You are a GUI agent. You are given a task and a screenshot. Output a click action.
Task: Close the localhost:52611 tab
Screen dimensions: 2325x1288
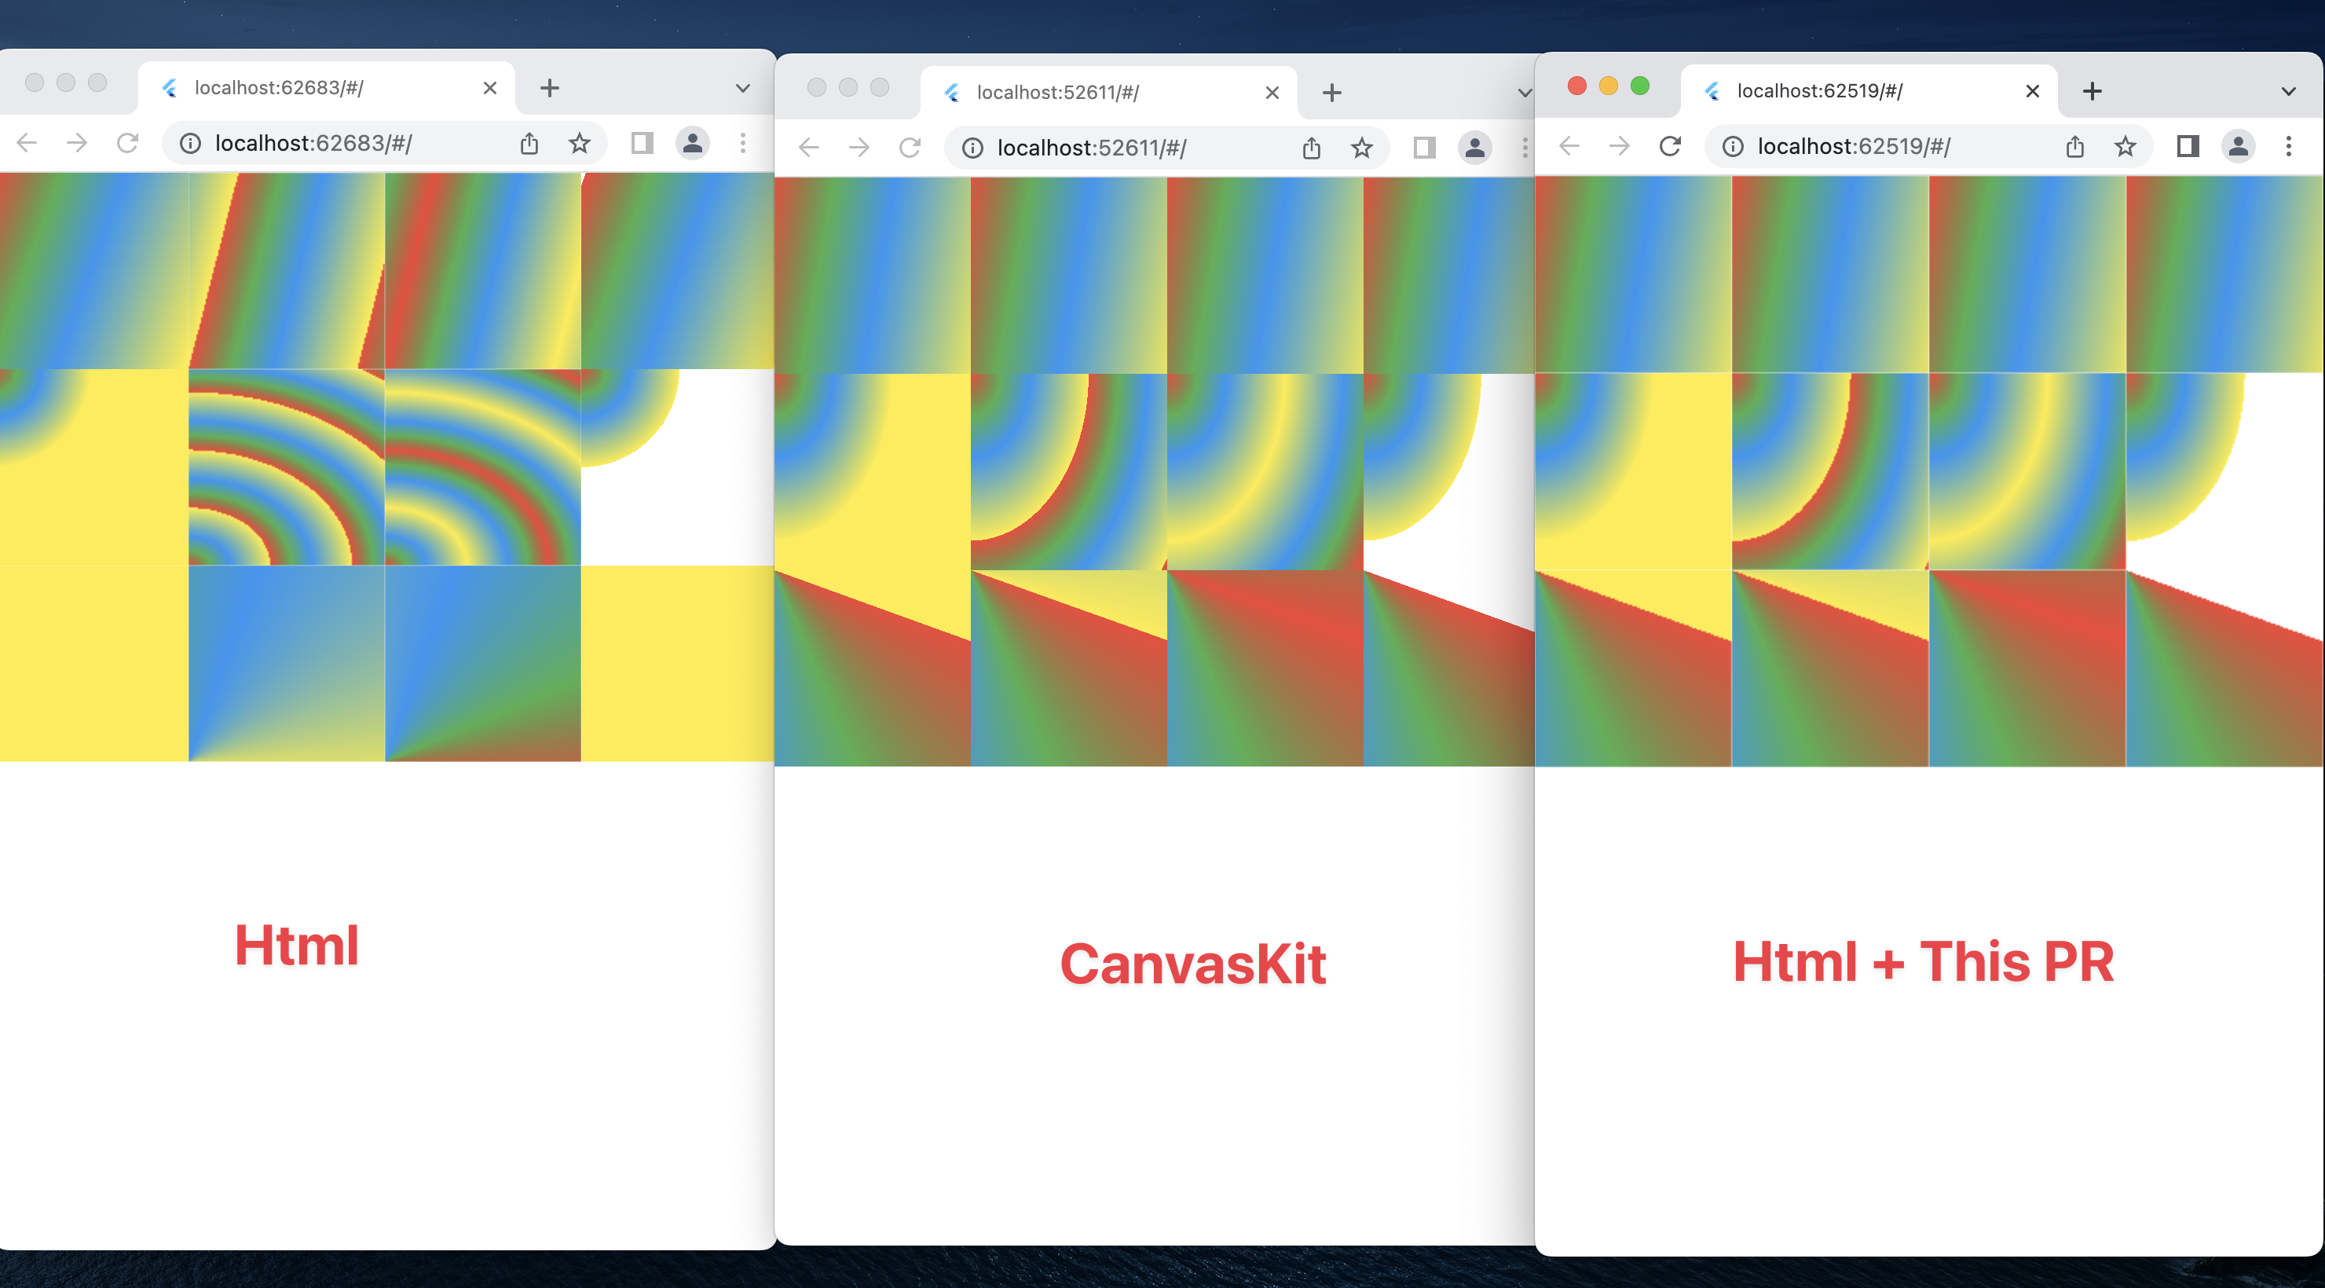tap(1272, 93)
